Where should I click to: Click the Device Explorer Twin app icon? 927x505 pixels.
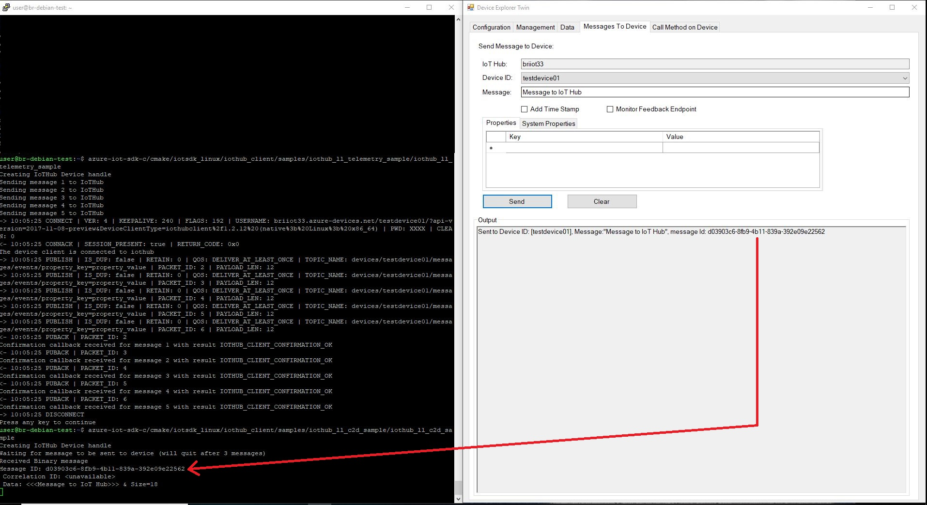click(471, 7)
